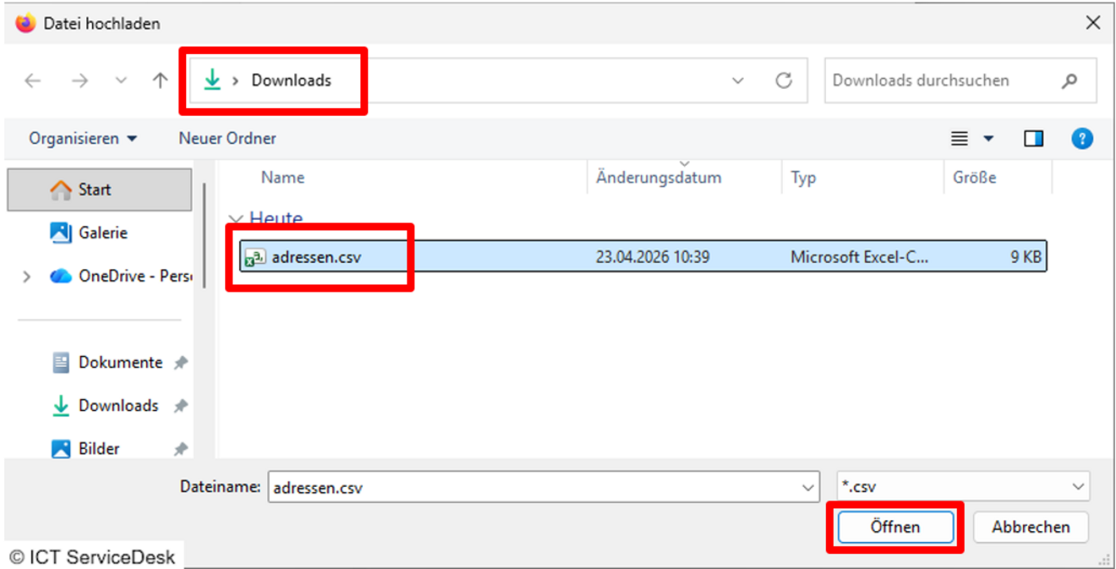Screen dimensions: 1116x569
Task: Click the Dateiname input field
Action: (533, 488)
